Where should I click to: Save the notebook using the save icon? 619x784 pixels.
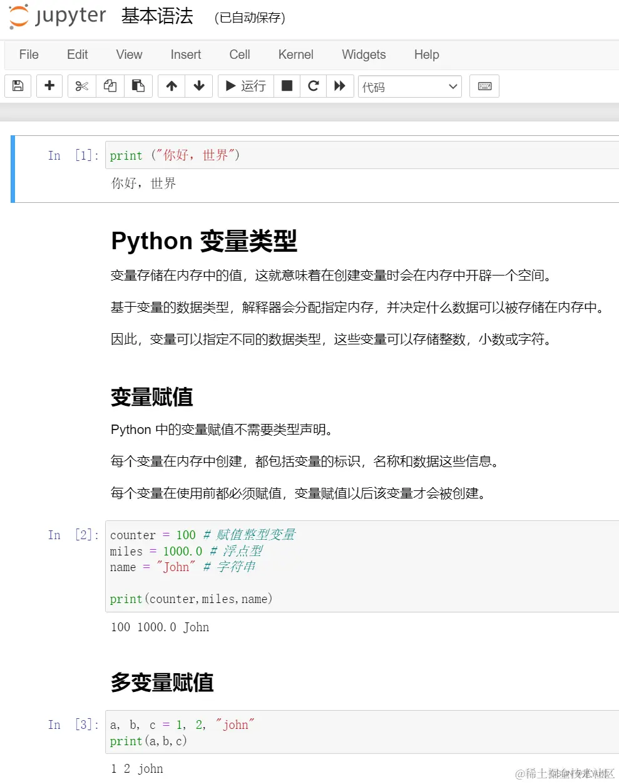point(18,86)
